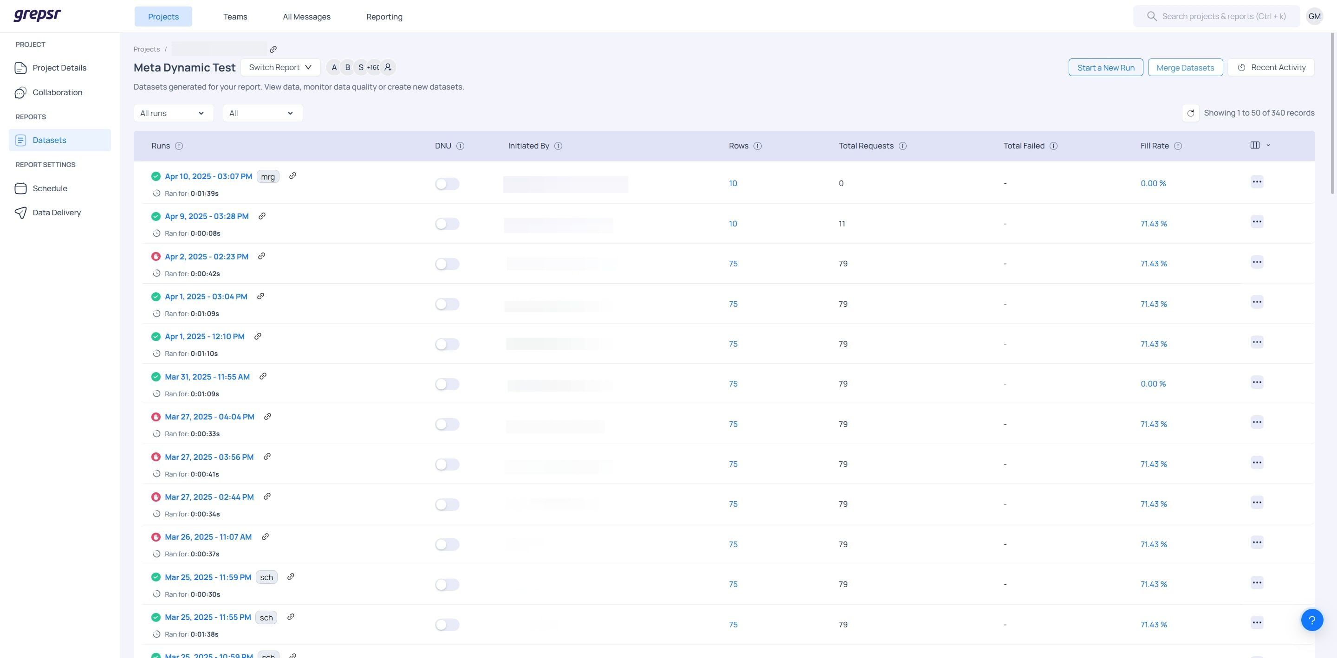This screenshot has width=1337, height=658.
Task: Click the mrg tag on Apr 10 run
Action: [x=268, y=176]
